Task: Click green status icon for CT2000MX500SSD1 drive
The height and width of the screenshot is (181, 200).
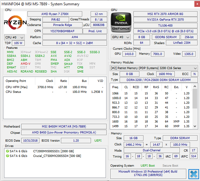Action: pyautogui.click(x=7, y=151)
